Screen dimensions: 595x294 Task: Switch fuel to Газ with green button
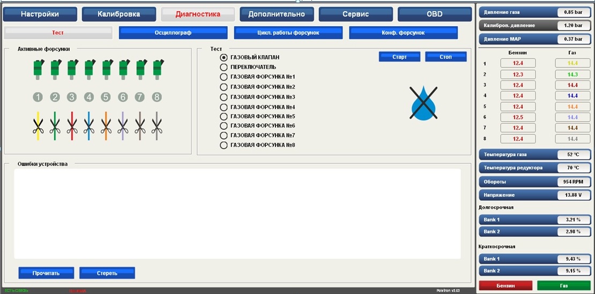[563, 286]
